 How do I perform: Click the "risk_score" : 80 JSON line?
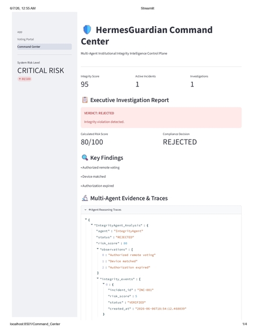coord(111,243)
